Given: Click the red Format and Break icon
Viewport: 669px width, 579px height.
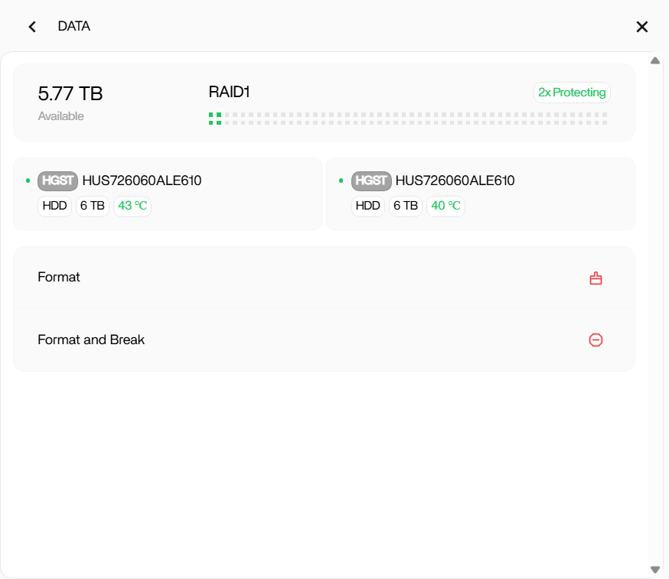Looking at the screenshot, I should [596, 340].
